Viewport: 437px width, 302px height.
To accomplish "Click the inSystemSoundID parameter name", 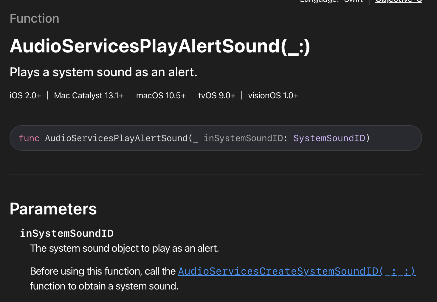I will (x=66, y=233).
